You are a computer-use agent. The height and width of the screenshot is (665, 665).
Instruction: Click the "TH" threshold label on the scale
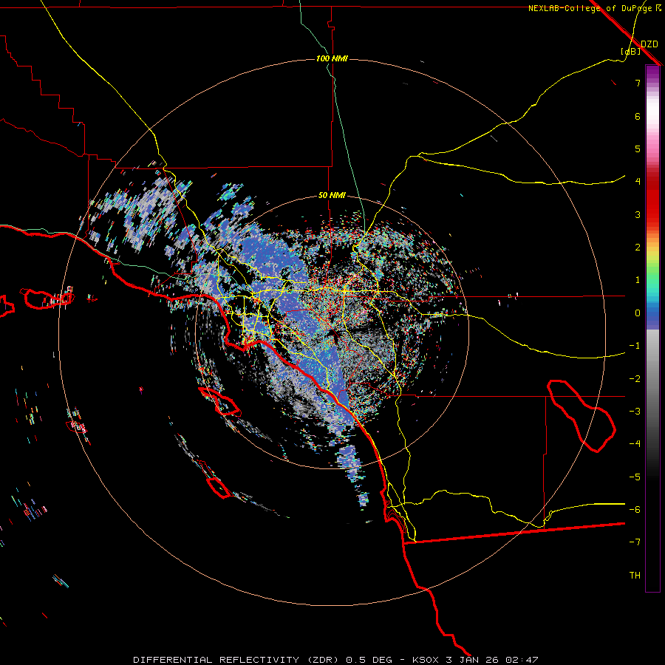point(635,576)
